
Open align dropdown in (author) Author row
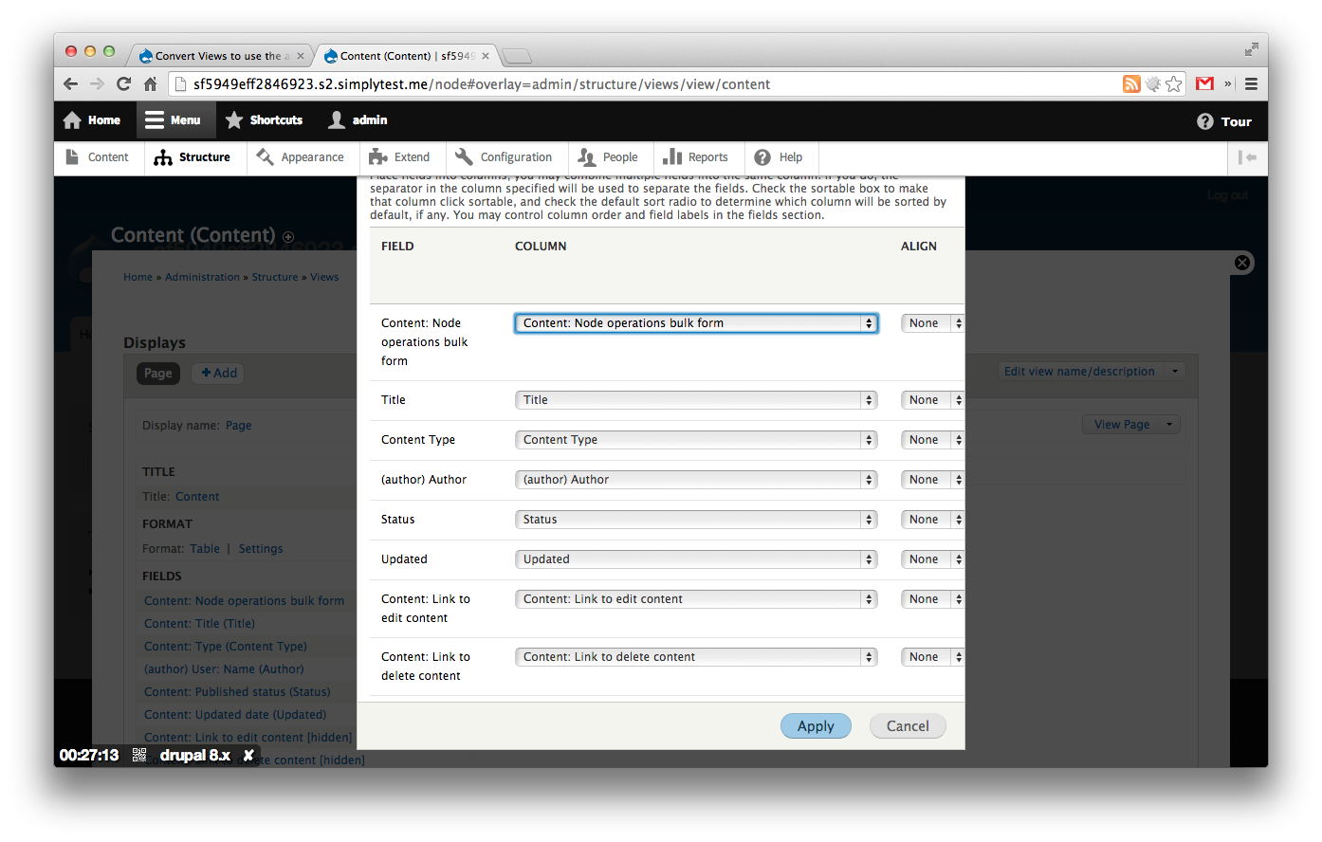point(932,480)
